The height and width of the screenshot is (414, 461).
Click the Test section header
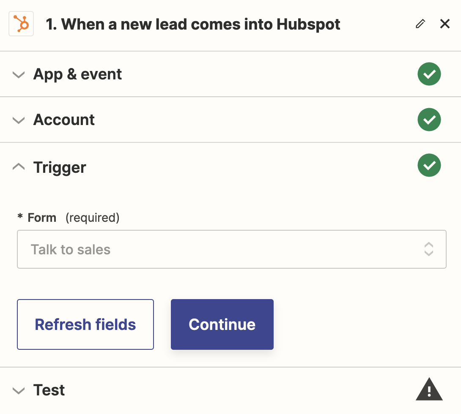49,390
